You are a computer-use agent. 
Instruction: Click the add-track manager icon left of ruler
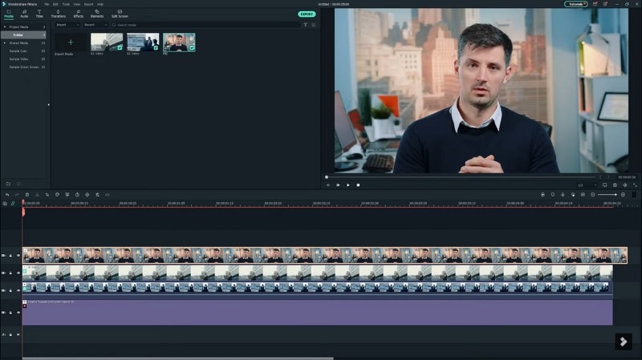click(5, 204)
